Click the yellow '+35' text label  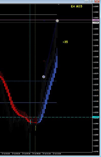(x=65, y=42)
